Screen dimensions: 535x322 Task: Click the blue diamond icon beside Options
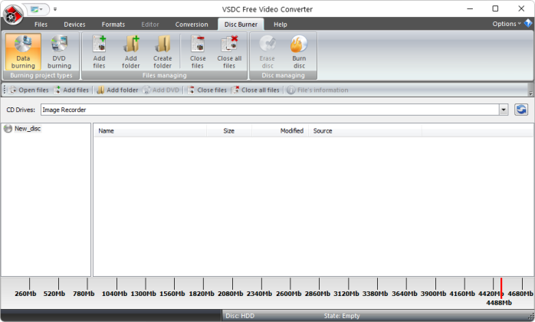click(x=528, y=23)
